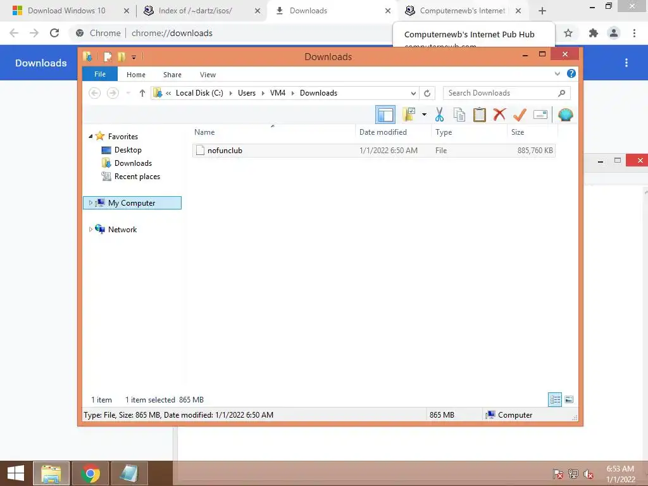Open the address bar history dropdown
The height and width of the screenshot is (486, 648).
coord(413,93)
